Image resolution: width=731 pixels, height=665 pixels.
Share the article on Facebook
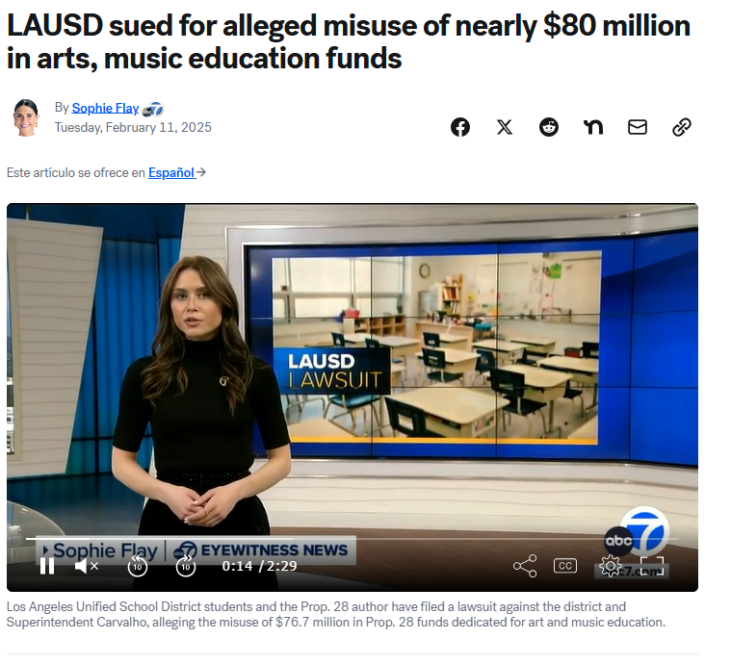click(460, 127)
